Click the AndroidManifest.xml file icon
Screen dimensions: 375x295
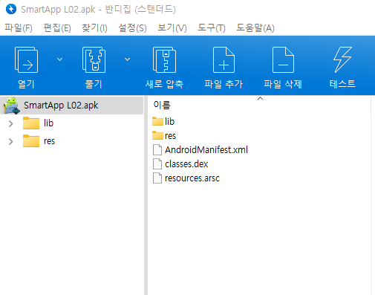(157, 150)
